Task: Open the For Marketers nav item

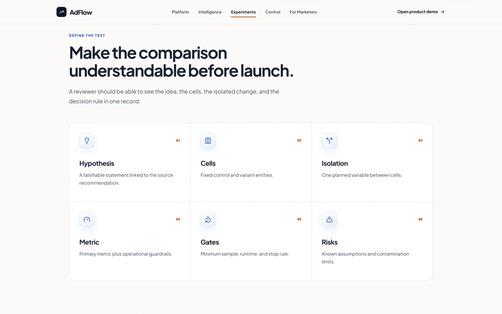Action: pos(303,12)
